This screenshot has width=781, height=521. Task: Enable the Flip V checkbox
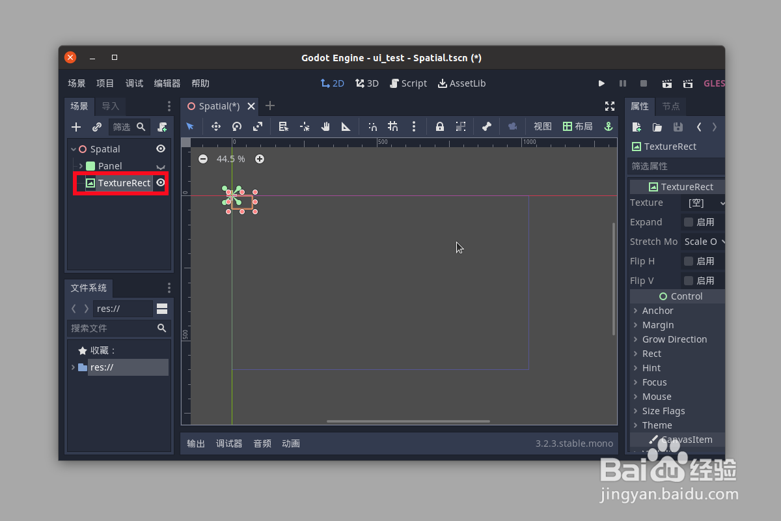689,281
